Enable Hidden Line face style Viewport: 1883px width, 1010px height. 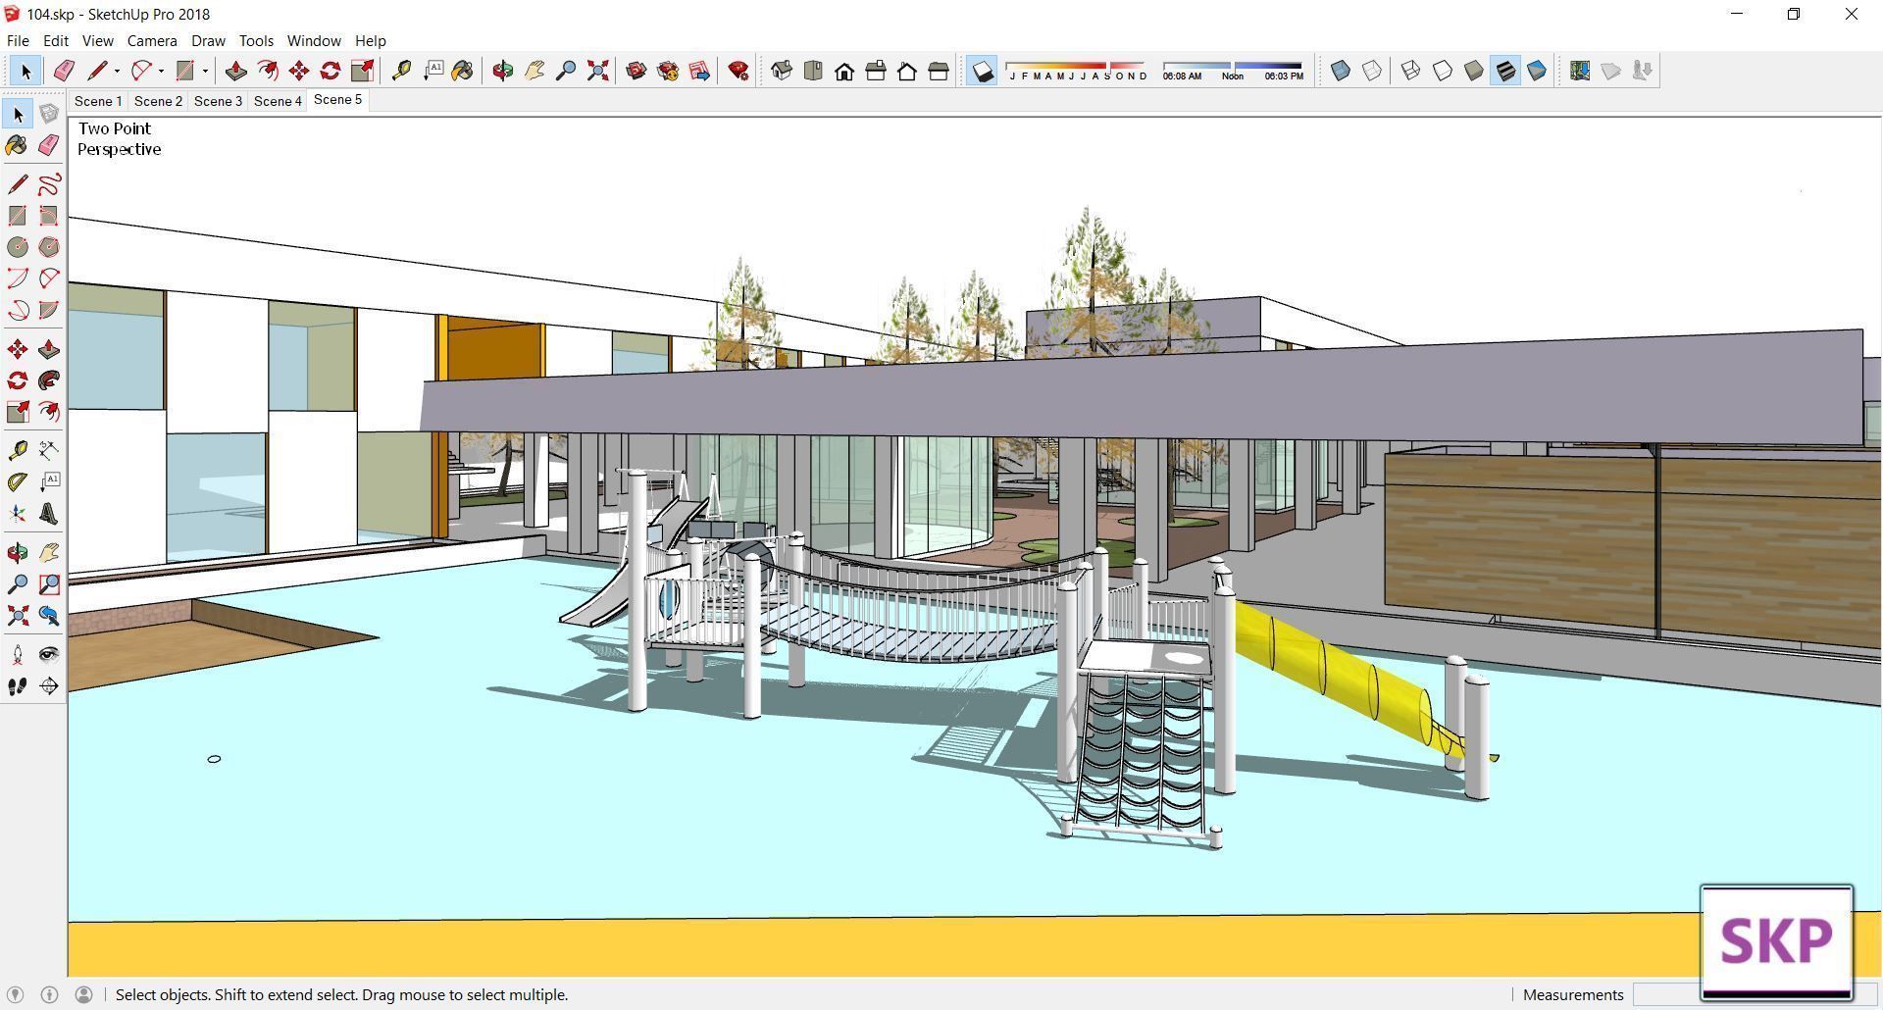1443,71
